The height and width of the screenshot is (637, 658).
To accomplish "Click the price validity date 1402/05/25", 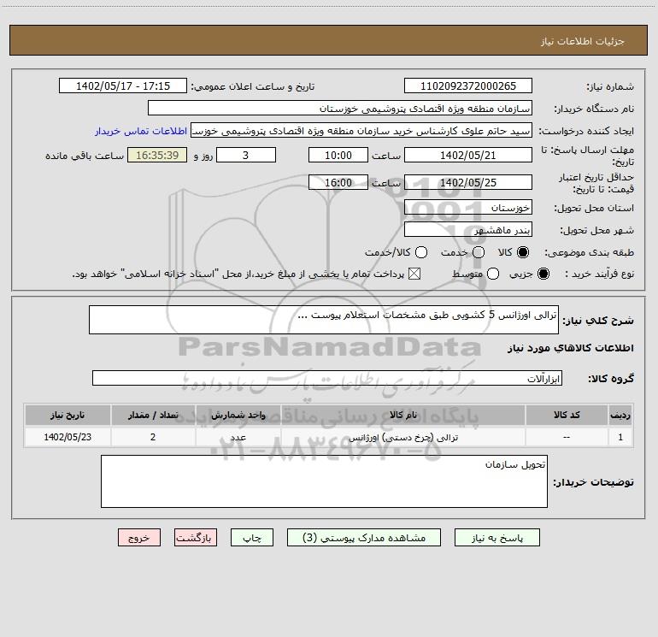I will pos(468,182).
